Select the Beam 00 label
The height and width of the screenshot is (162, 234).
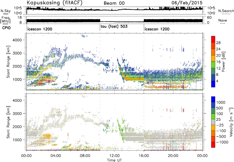coord(114,3)
